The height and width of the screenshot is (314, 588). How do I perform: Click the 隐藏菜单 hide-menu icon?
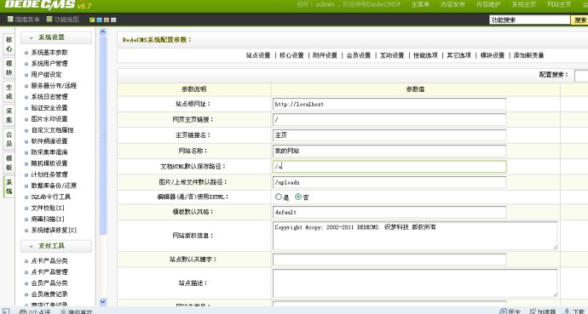(10, 20)
